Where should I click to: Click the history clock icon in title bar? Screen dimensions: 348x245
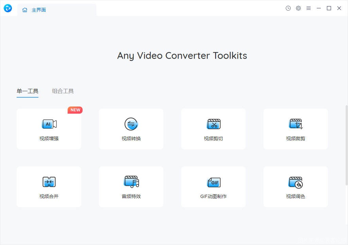[288, 8]
